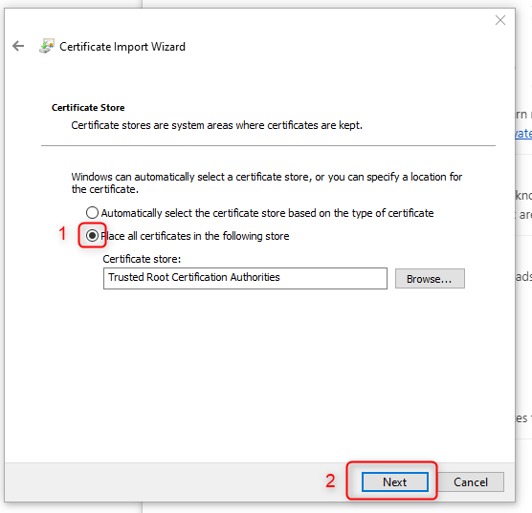Select automatic certificate store radio button
Image resolution: width=532 pixels, height=513 pixels.
tap(92, 213)
